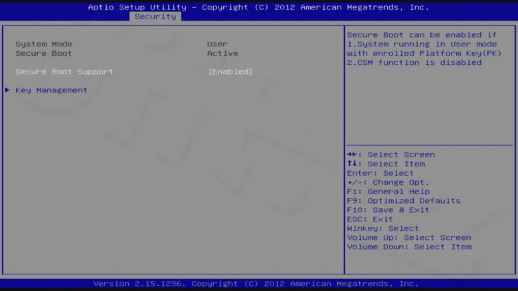The height and width of the screenshot is (291, 518).
Task: Click the Version 2.15.1236 footer text
Action: click(256, 284)
